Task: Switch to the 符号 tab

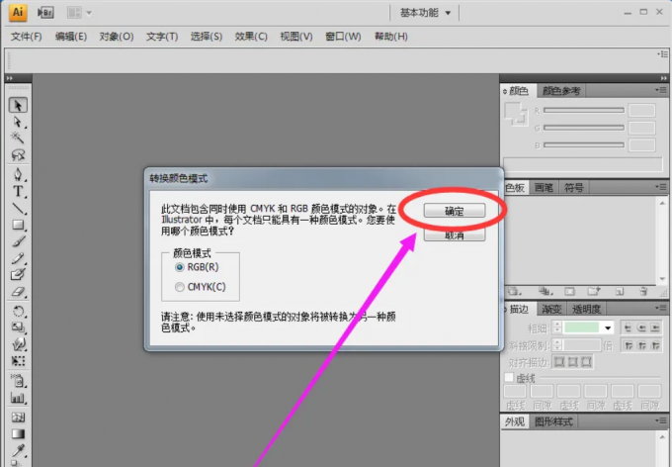Action: pos(573,188)
